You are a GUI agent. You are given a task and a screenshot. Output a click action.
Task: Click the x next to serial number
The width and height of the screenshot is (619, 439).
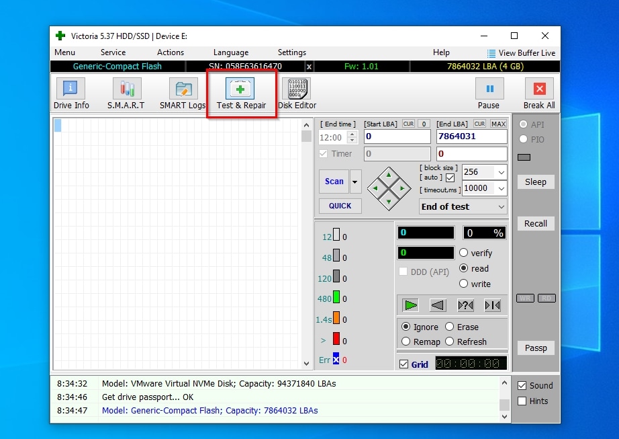point(309,67)
